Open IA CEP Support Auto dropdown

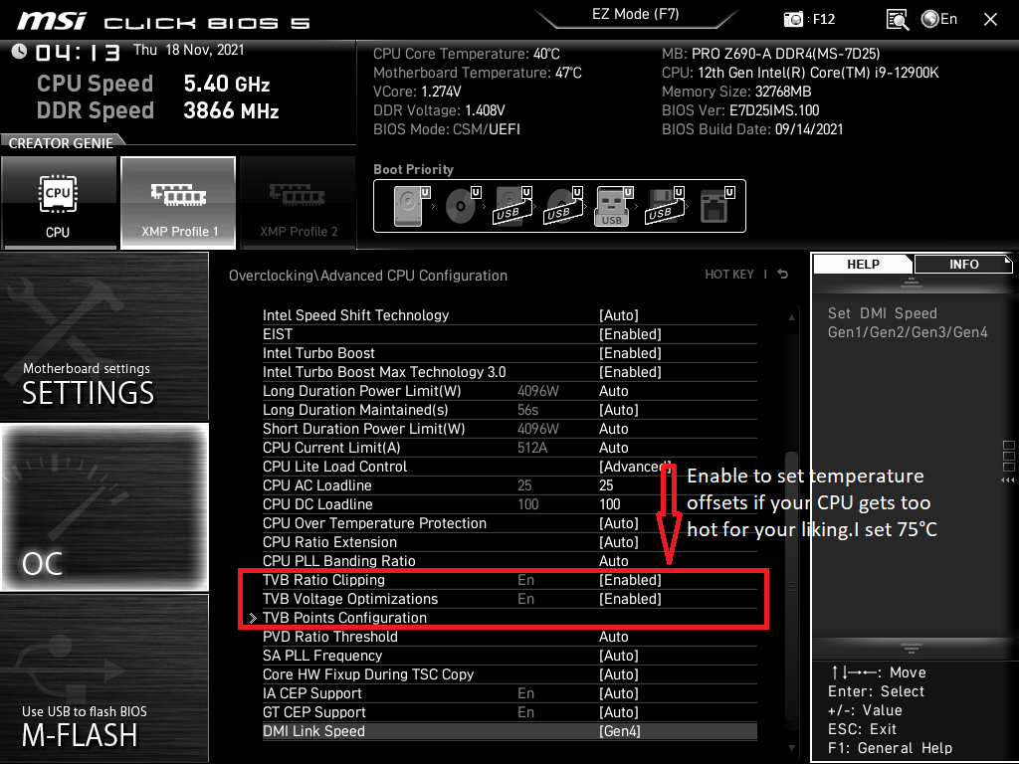click(x=619, y=693)
